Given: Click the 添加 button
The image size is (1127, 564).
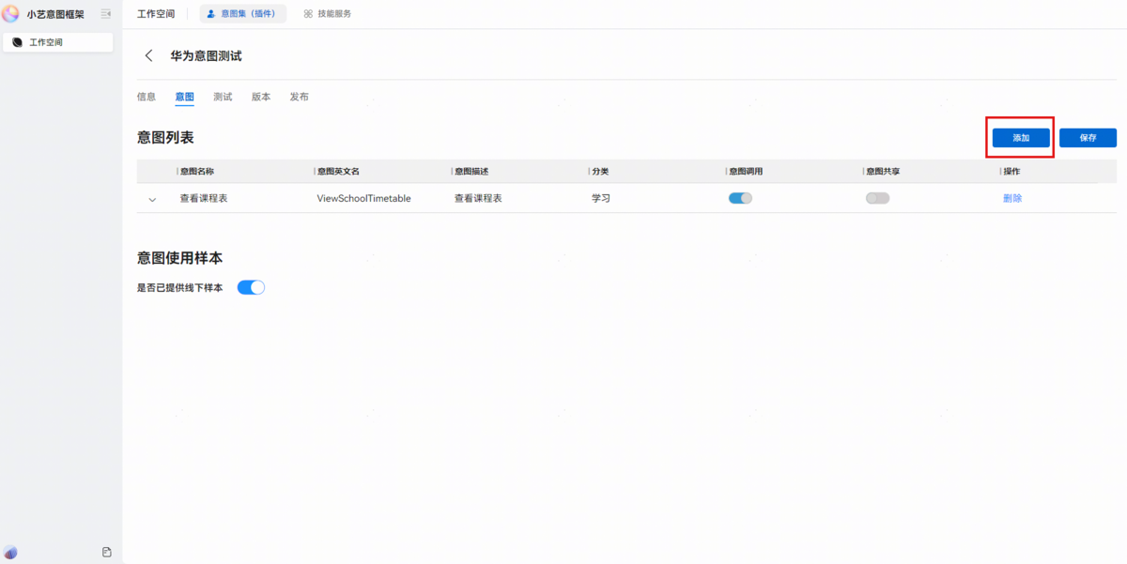Looking at the screenshot, I should pos(1021,138).
